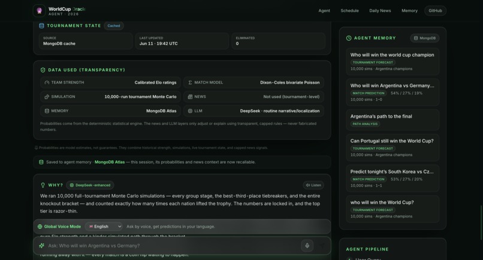Viewport: 483px width, 260px height.
Task: Click the LLM chip icon
Action: 190,111
